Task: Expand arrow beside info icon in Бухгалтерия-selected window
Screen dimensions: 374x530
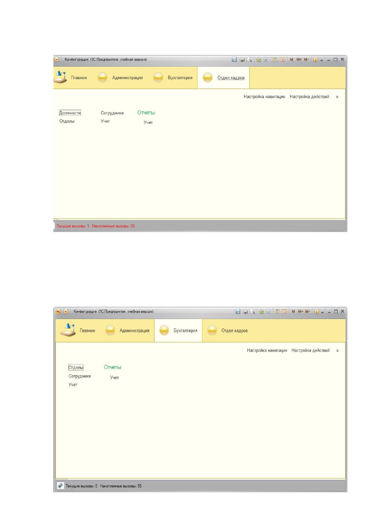Action: point(323,312)
